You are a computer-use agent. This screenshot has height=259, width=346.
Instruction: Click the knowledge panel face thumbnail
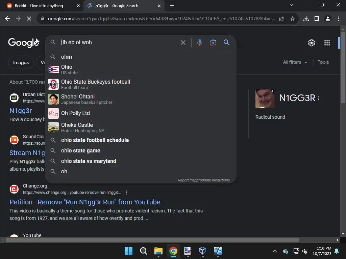(x=265, y=99)
